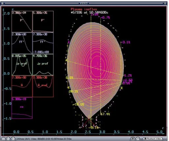Click the '-7.000e+00' lower bound value
The image size is (169, 141).
click(41, 52)
